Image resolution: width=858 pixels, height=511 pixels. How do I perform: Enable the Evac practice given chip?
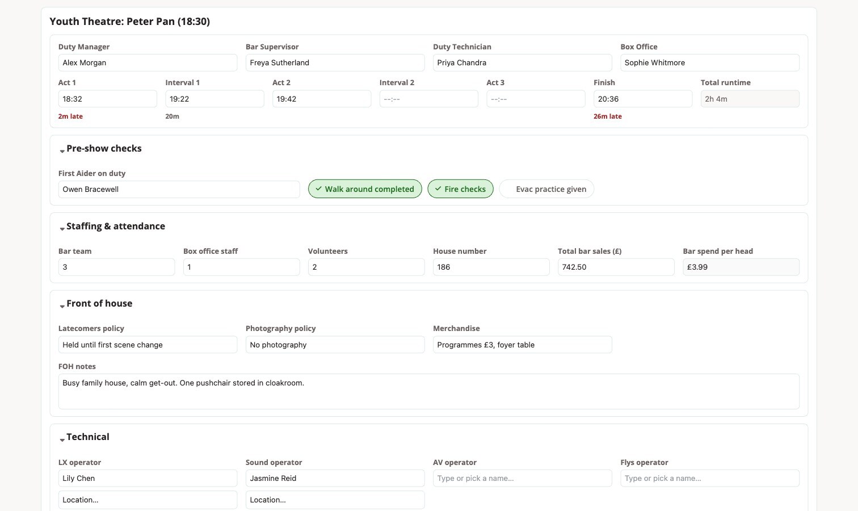(x=546, y=189)
